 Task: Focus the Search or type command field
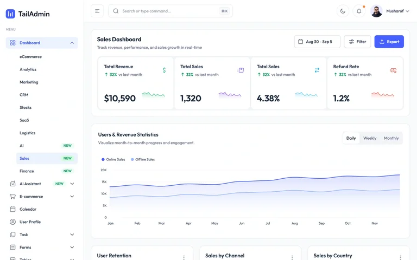[170, 11]
